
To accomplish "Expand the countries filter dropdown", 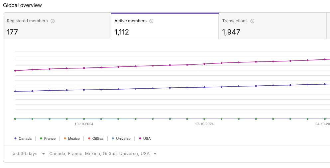I will point(103,154).
